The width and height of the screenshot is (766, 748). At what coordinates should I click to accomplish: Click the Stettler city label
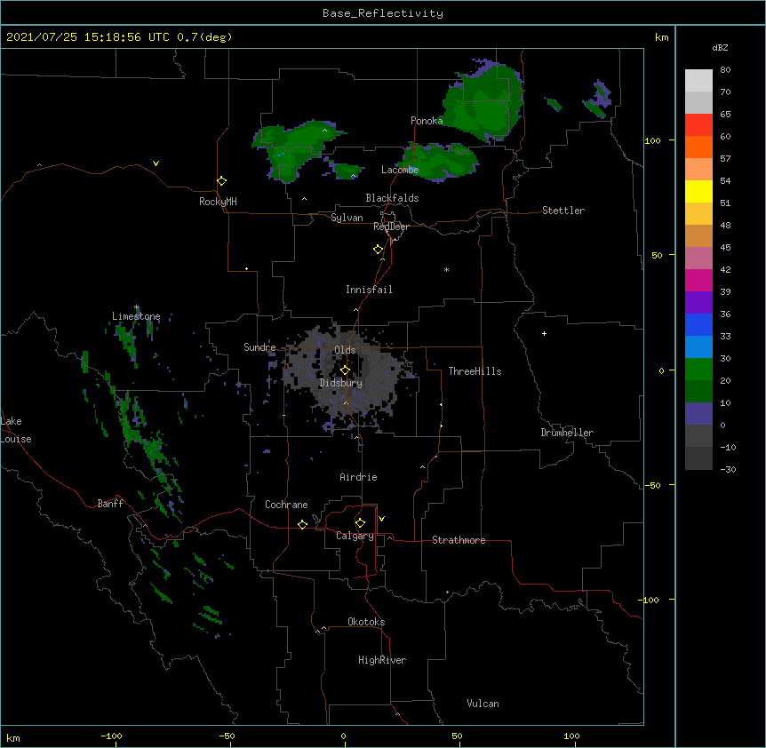[563, 211]
